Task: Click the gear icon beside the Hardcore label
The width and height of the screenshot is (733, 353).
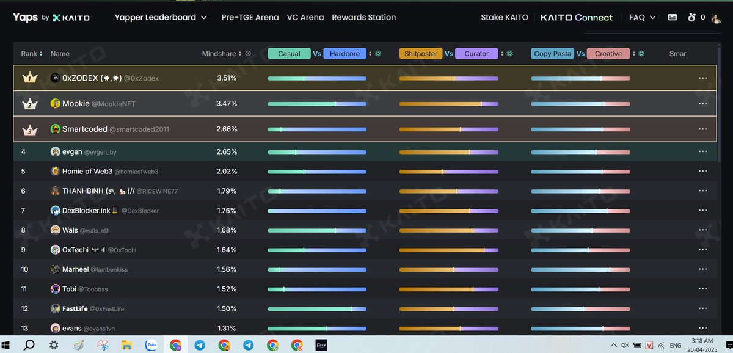Action: tap(377, 53)
